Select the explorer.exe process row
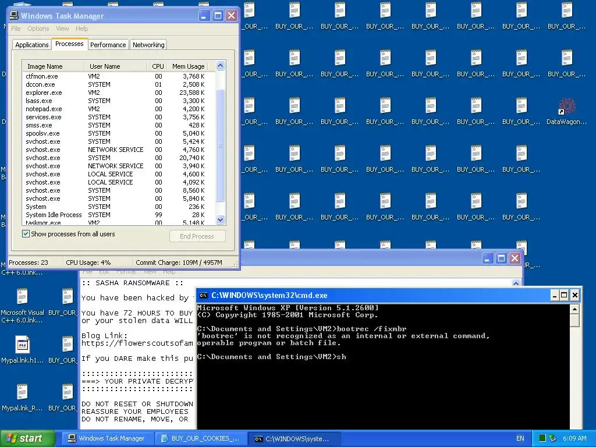The width and height of the screenshot is (596, 447). pos(119,93)
